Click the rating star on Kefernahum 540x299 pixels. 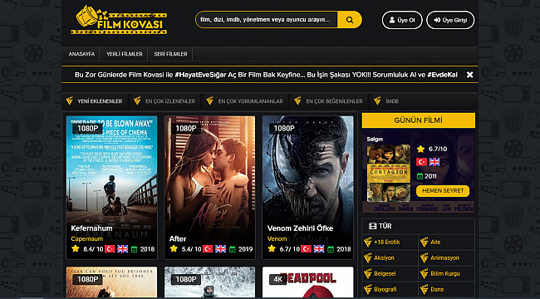coord(75,248)
